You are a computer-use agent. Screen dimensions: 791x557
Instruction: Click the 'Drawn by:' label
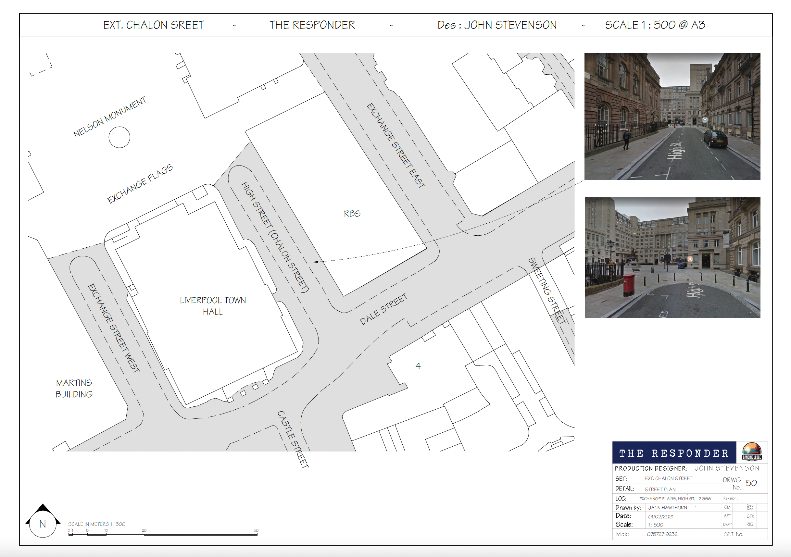(628, 507)
